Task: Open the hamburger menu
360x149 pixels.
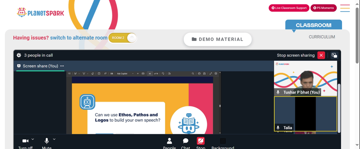Action: coord(345,8)
